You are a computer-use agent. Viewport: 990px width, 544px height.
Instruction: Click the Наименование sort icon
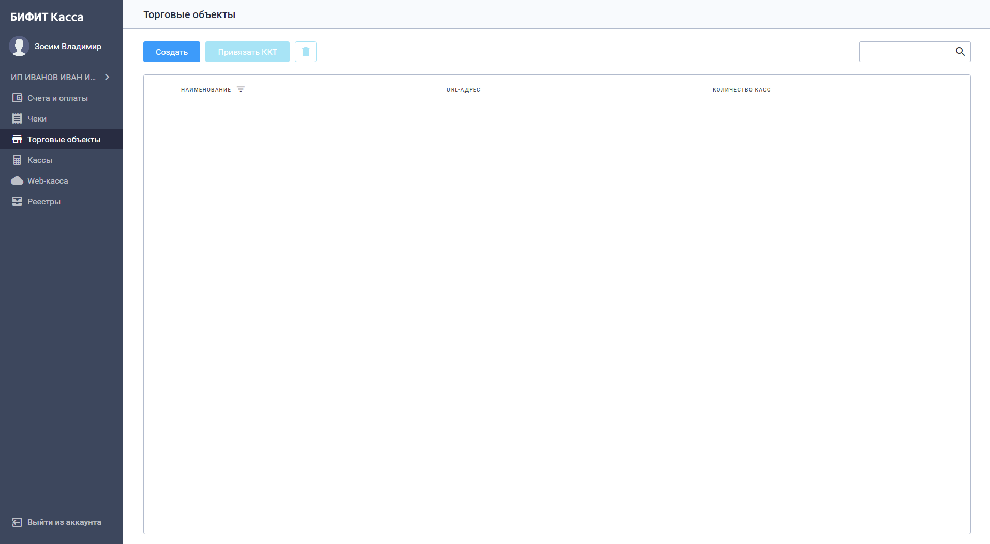[x=241, y=89]
